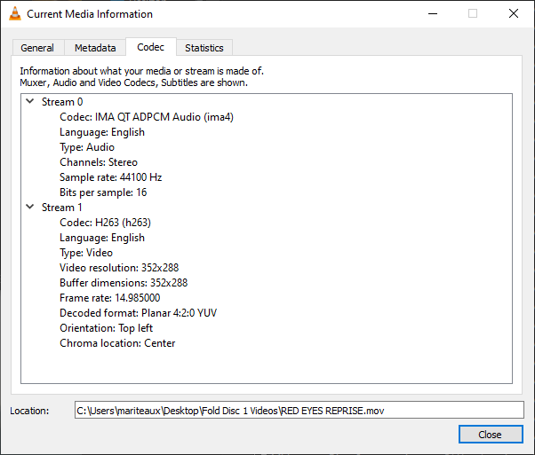The width and height of the screenshot is (535, 455).
Task: Switch to the General tab
Action: point(37,48)
